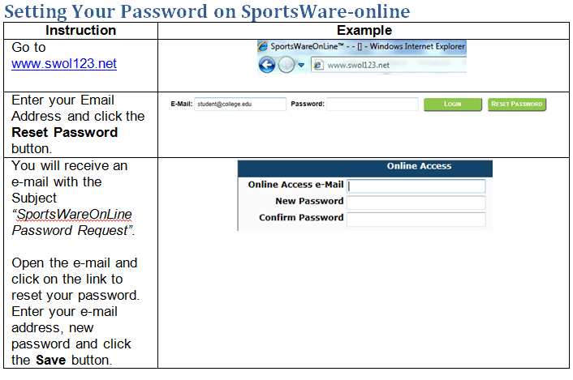
Task: Click the Confirm Password label
Action: pos(301,217)
